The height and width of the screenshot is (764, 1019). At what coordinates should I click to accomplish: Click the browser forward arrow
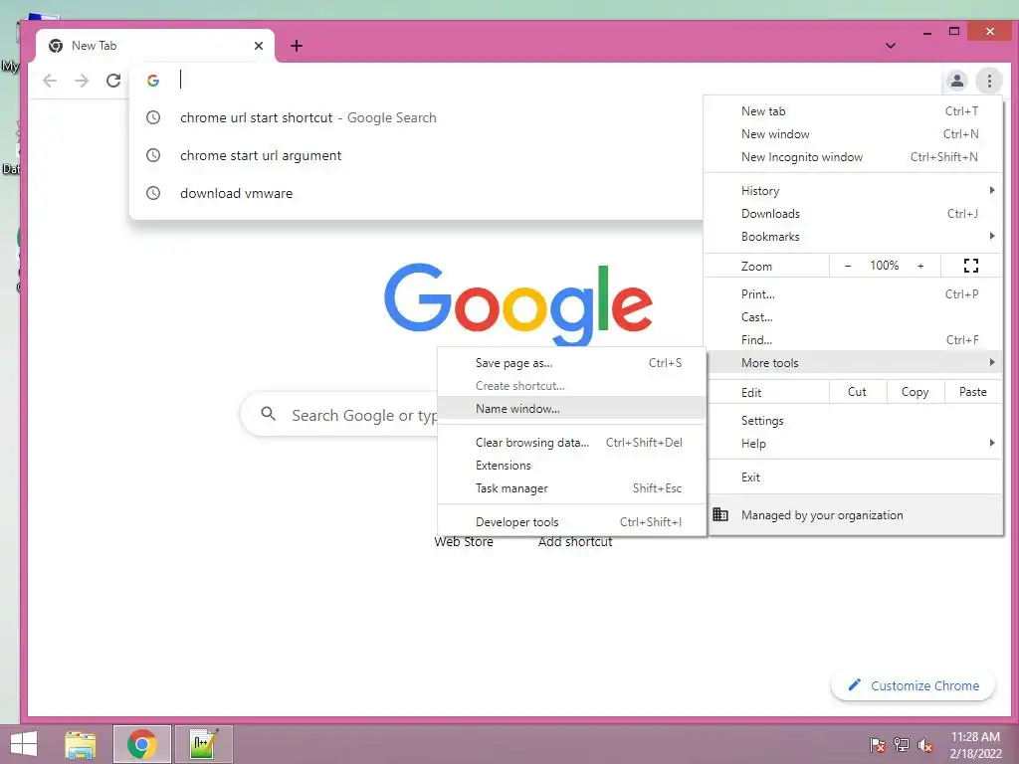pos(82,81)
